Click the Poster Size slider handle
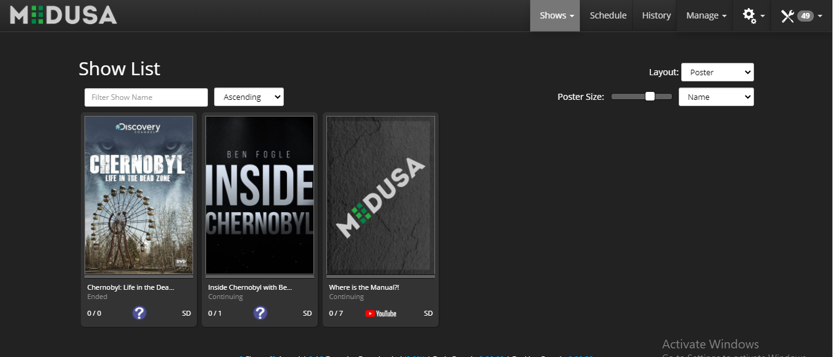 (x=650, y=96)
